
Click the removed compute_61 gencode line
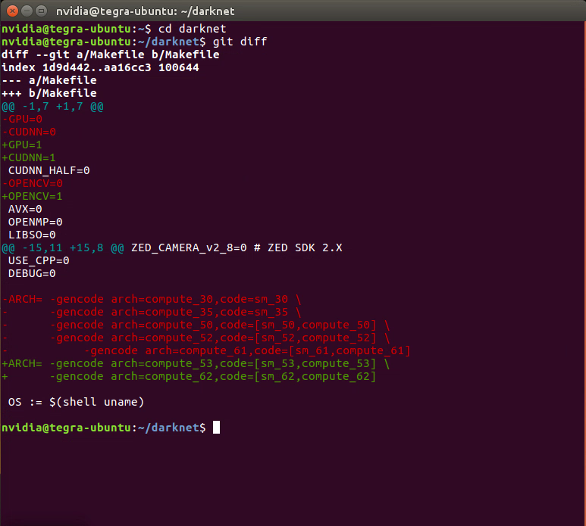(x=206, y=350)
